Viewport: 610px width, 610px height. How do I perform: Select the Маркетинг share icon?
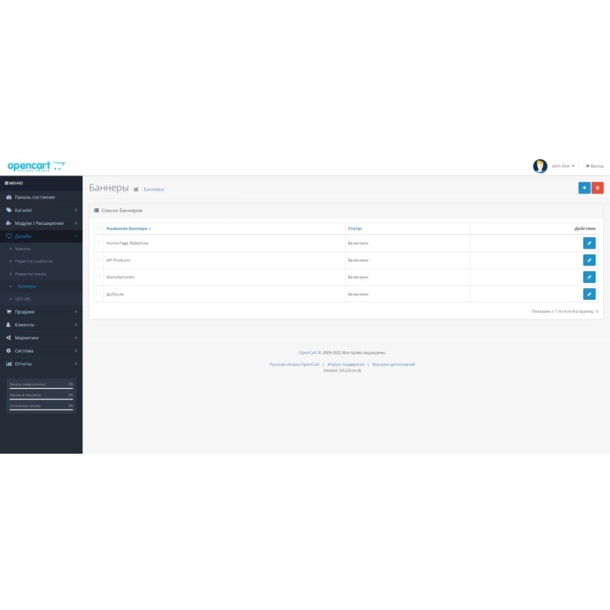coord(9,337)
